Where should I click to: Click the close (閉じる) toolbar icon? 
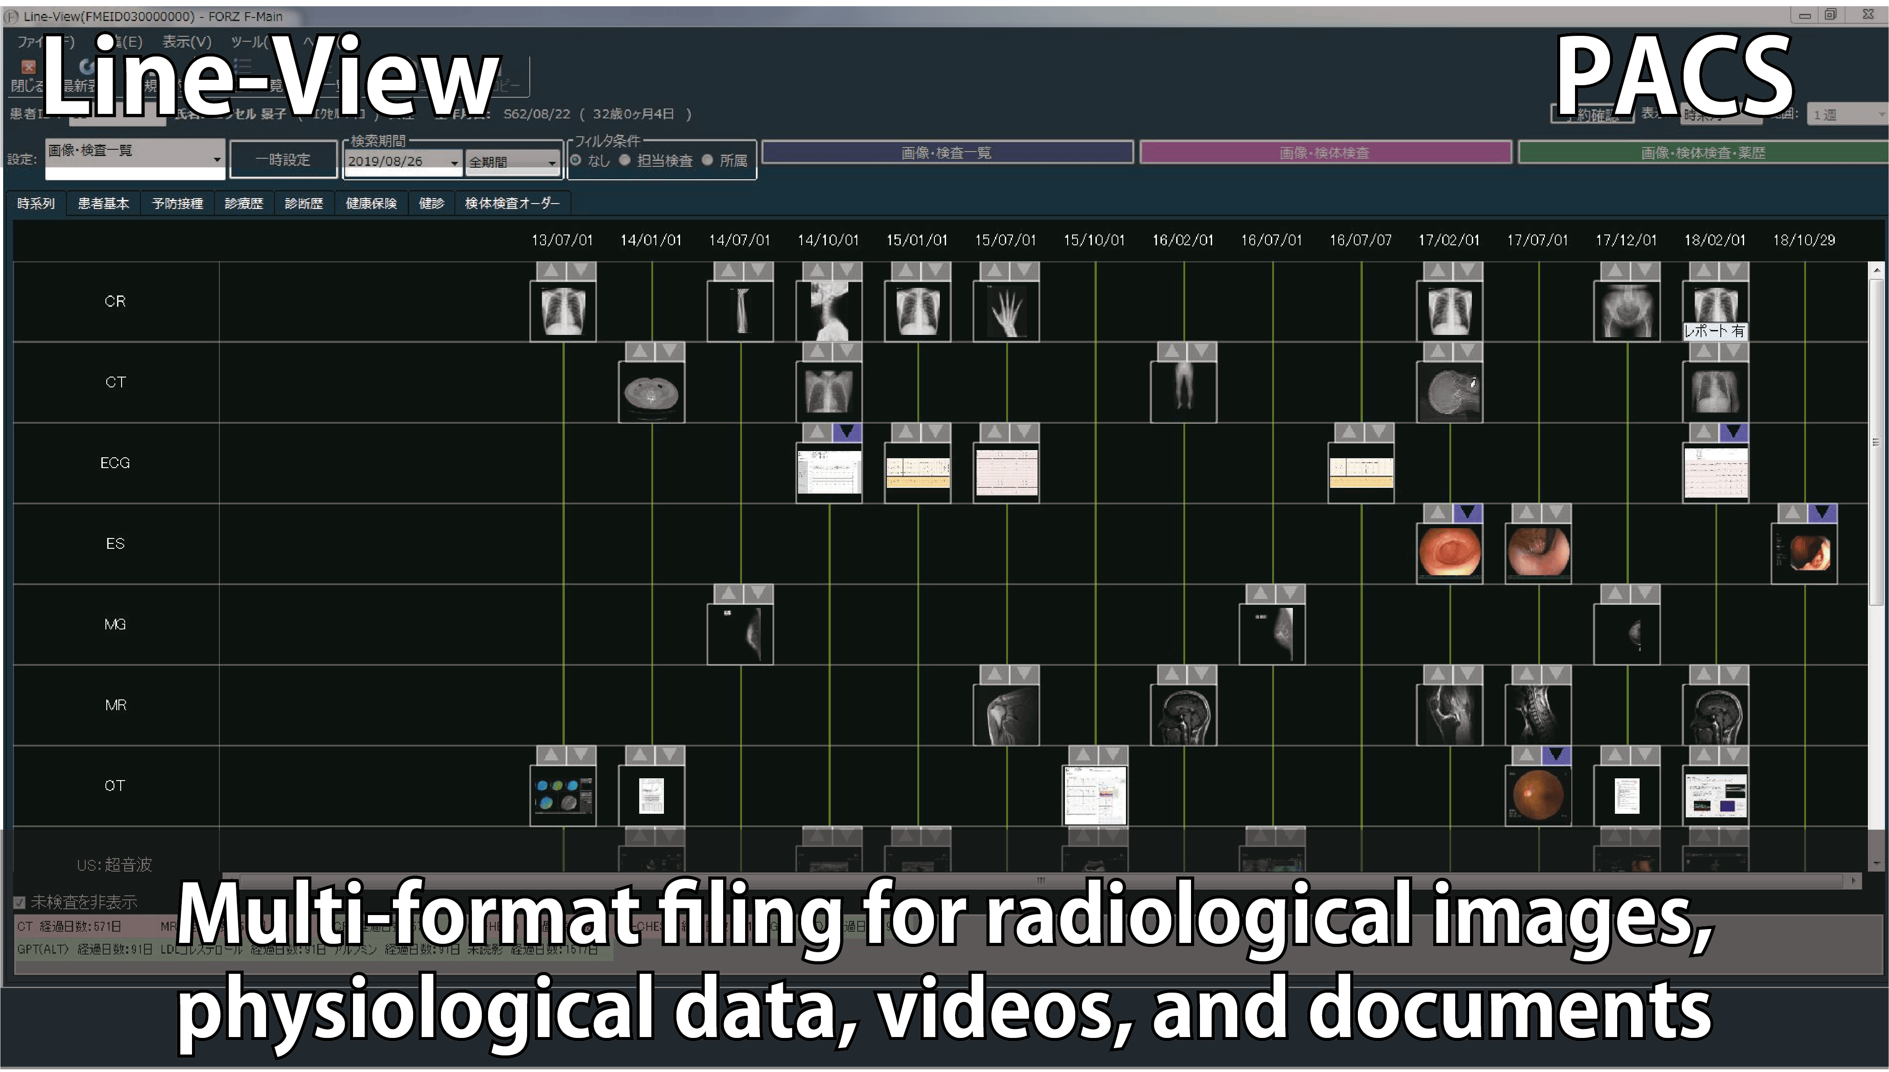click(28, 68)
